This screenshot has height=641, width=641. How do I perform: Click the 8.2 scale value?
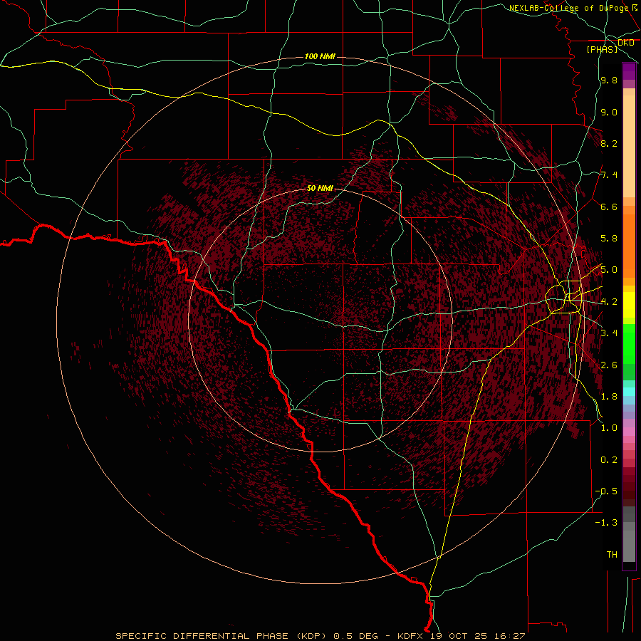point(609,143)
